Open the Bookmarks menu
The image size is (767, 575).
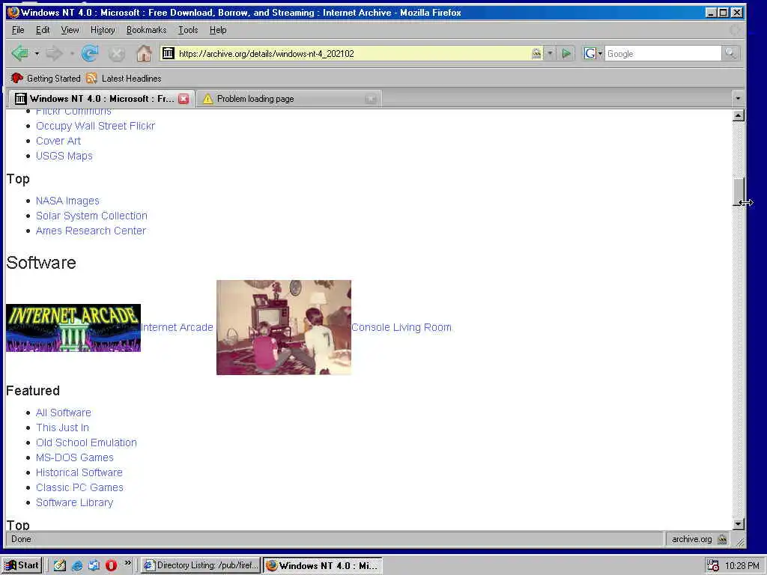[146, 30]
